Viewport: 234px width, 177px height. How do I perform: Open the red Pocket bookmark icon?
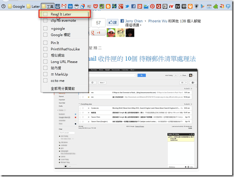tap(96, 6)
